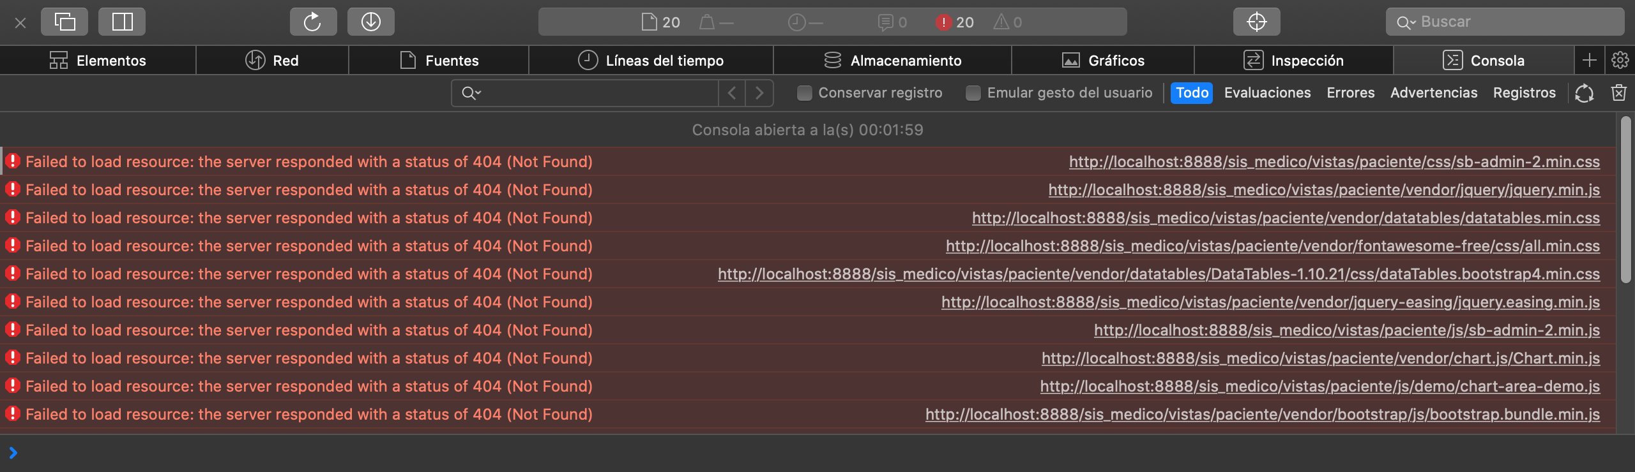Enable Emular gesto del usuario checkbox

pos(973,93)
